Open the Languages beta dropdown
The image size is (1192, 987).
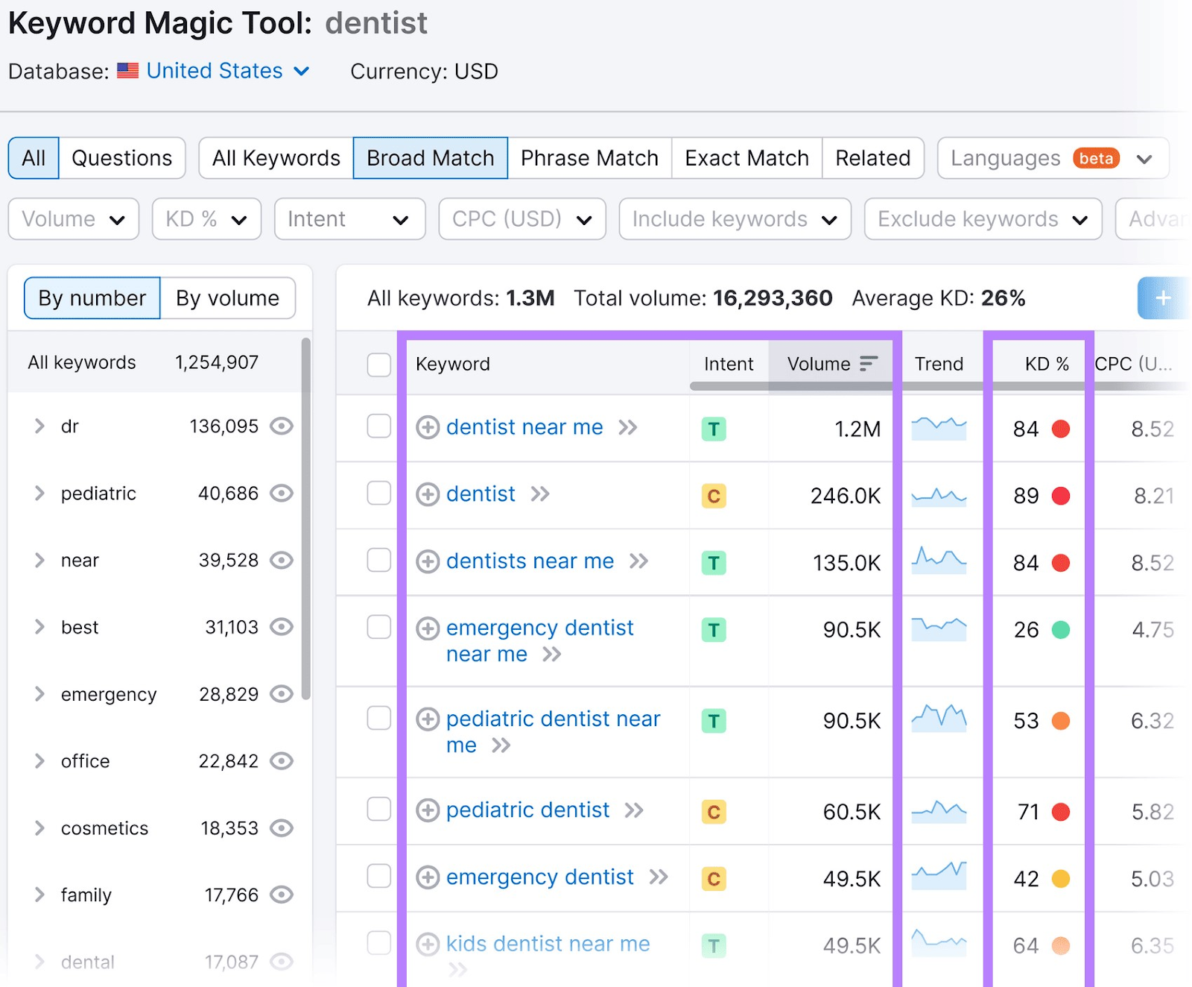click(1051, 158)
